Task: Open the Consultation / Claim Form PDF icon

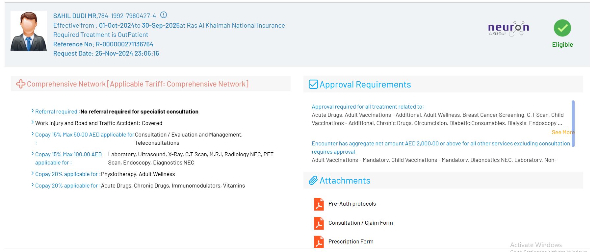Action: 319,223
